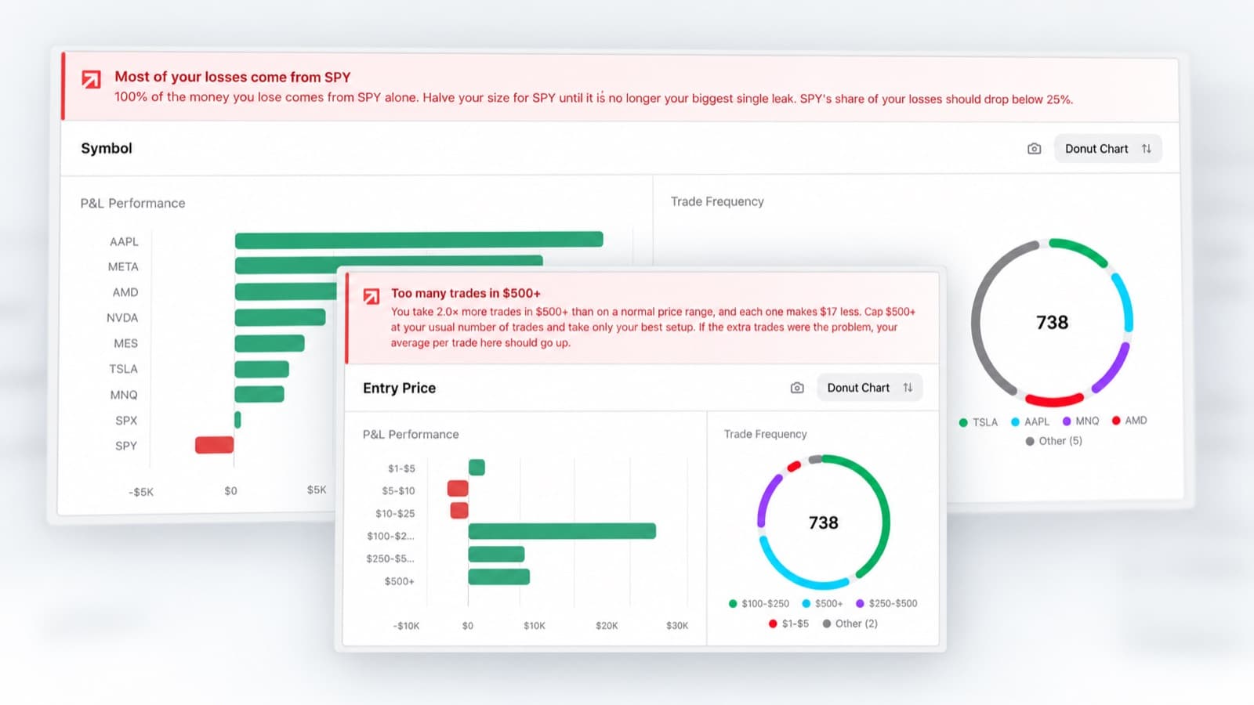The image size is (1254, 705).
Task: Toggle $100-$250 legend entry in Entry Price donut
Action: point(759,603)
